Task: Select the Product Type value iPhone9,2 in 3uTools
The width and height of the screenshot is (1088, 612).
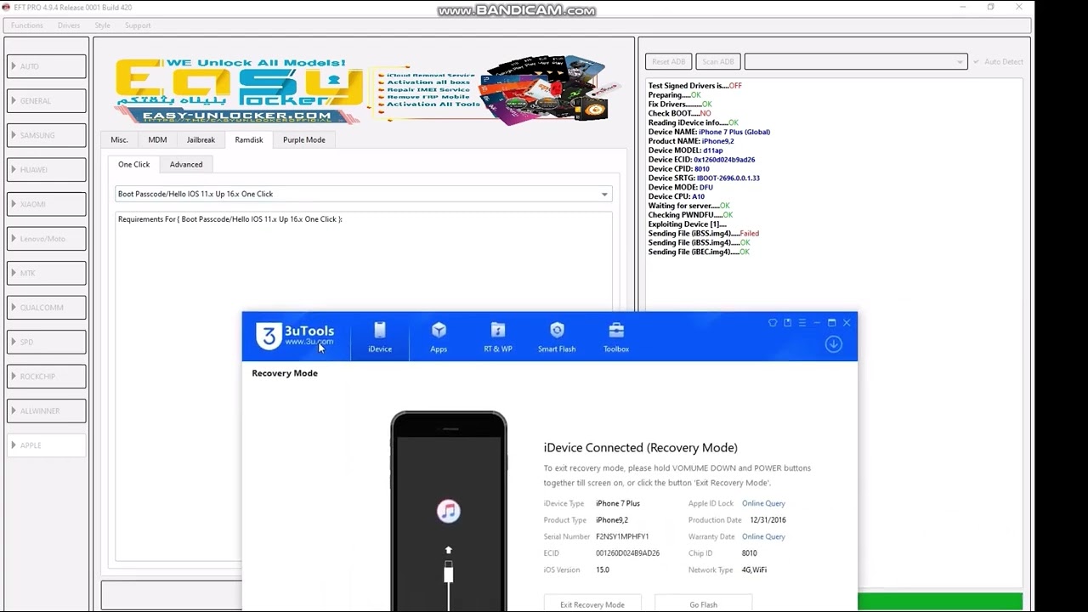Action: (612, 520)
